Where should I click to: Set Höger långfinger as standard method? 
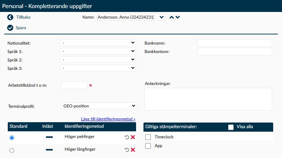pyautogui.click(x=12, y=150)
